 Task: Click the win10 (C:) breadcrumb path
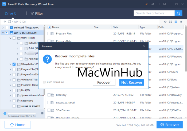[x=20, y=22]
